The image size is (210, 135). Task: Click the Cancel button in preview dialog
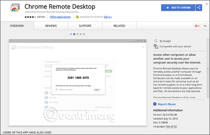(97, 90)
